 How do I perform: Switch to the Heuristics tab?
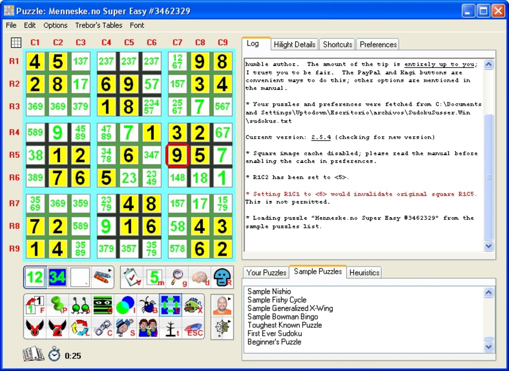pos(364,273)
